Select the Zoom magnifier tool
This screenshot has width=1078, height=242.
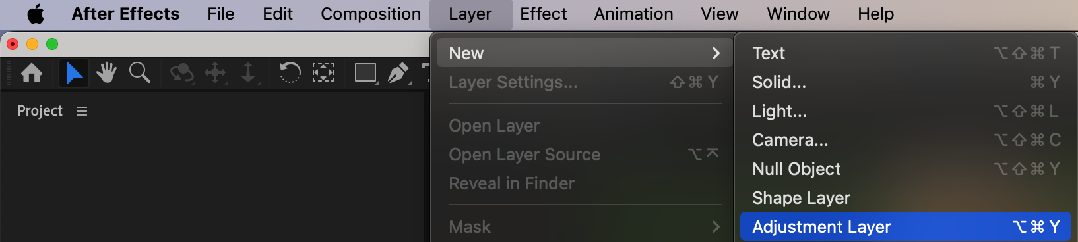(x=139, y=72)
